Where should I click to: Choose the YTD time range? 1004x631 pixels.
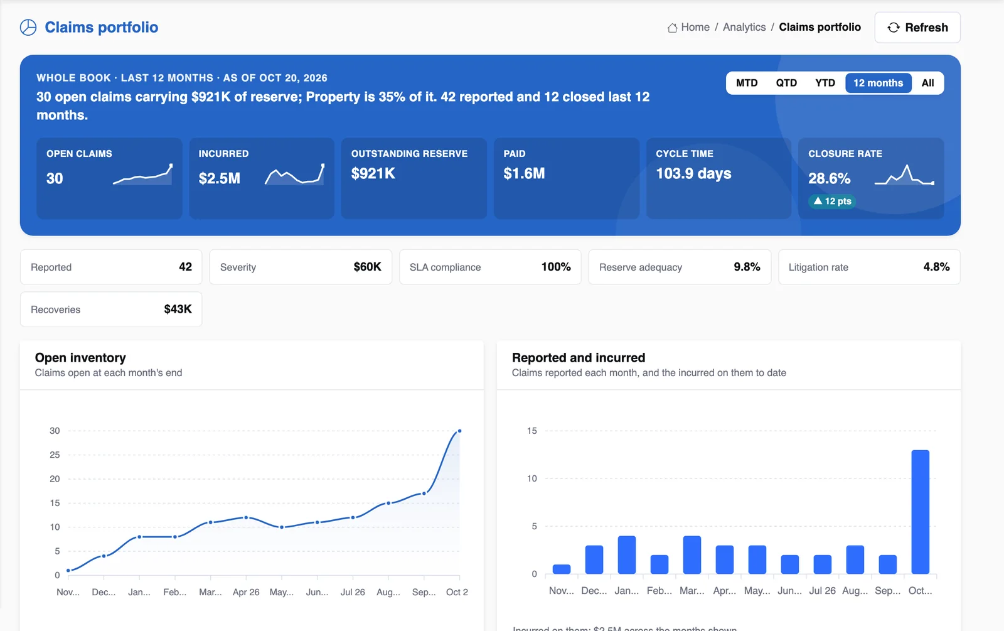[825, 83]
